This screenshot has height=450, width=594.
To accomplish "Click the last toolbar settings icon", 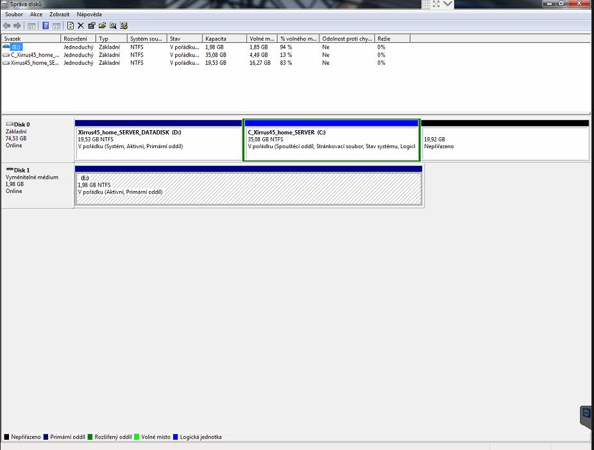I will pyautogui.click(x=124, y=26).
